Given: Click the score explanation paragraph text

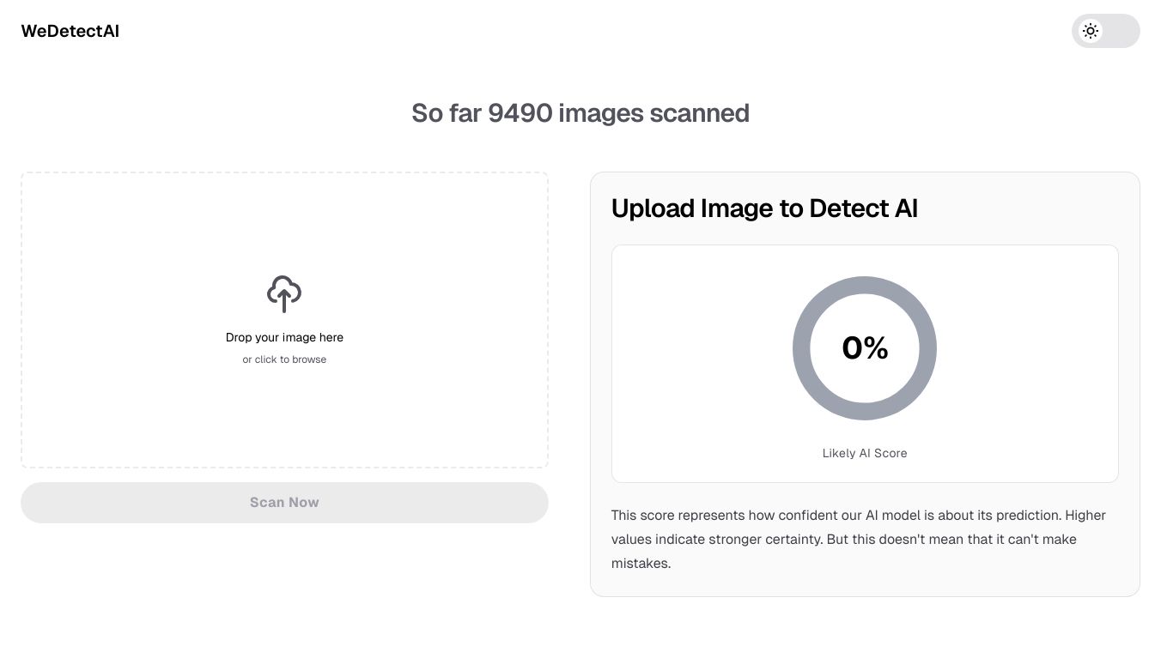Looking at the screenshot, I should 858,539.
